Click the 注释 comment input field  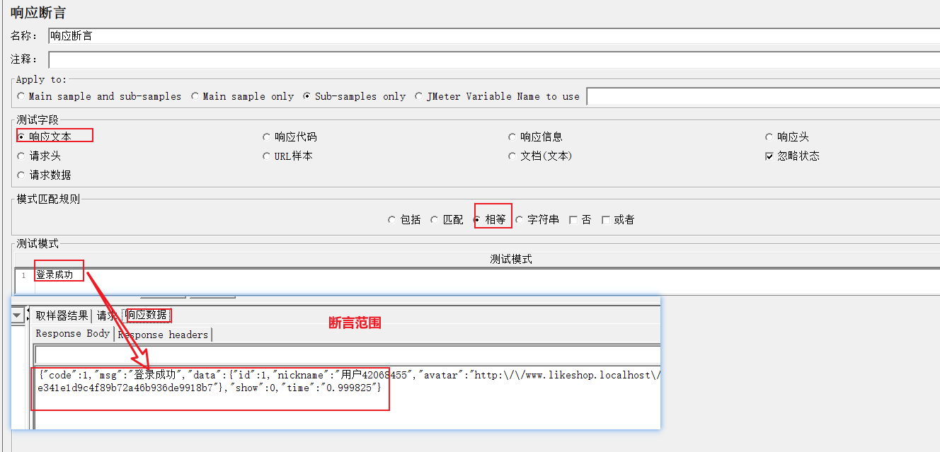[x=494, y=59]
